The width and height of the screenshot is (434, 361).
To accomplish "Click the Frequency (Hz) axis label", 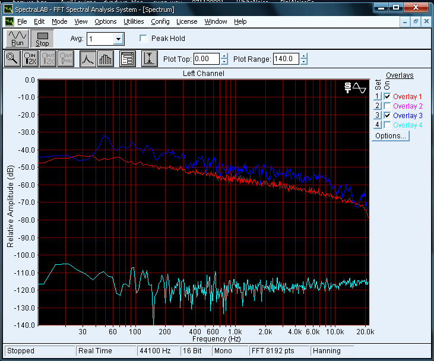I will tap(217, 339).
